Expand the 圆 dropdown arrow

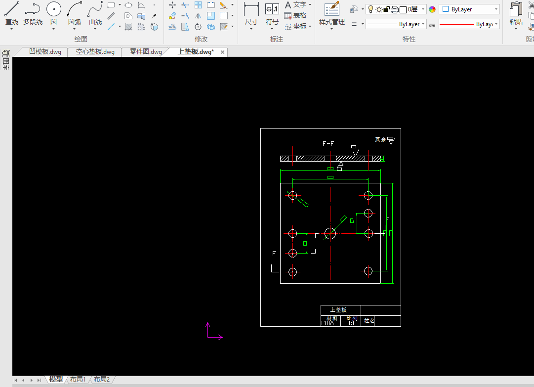pyautogui.click(x=53, y=29)
